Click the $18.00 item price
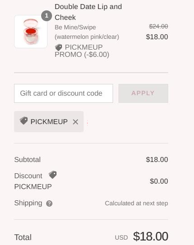 pos(157,37)
